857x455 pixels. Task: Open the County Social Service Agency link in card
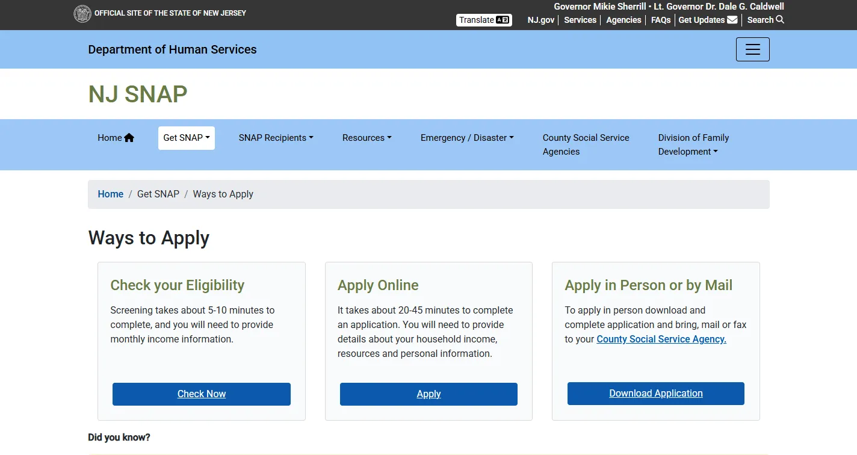pos(661,339)
